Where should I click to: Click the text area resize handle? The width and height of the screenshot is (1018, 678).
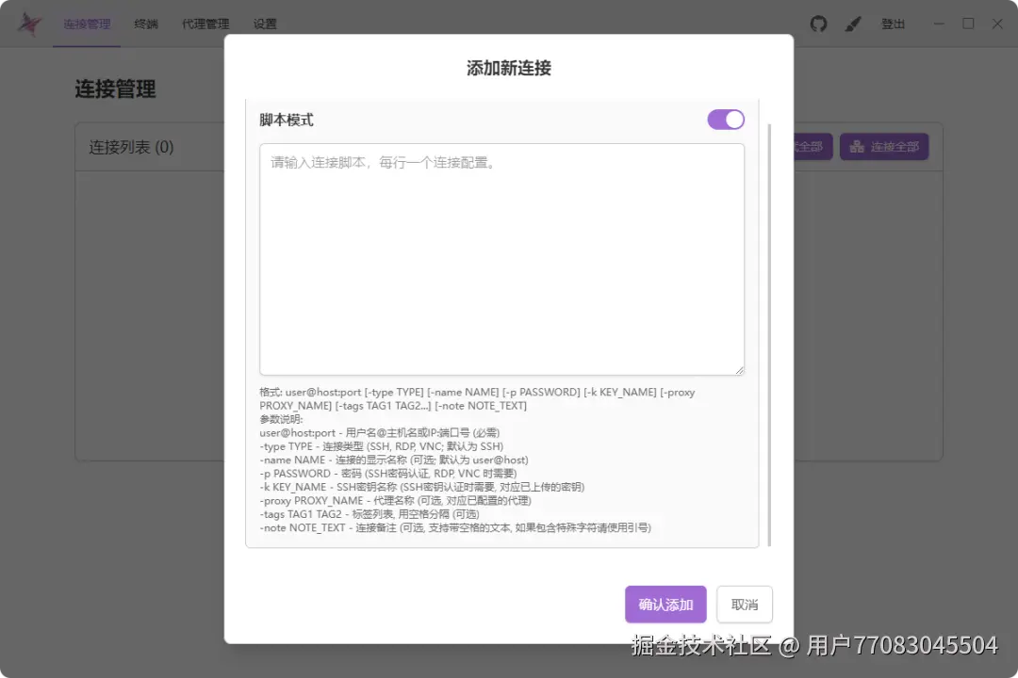(x=740, y=370)
